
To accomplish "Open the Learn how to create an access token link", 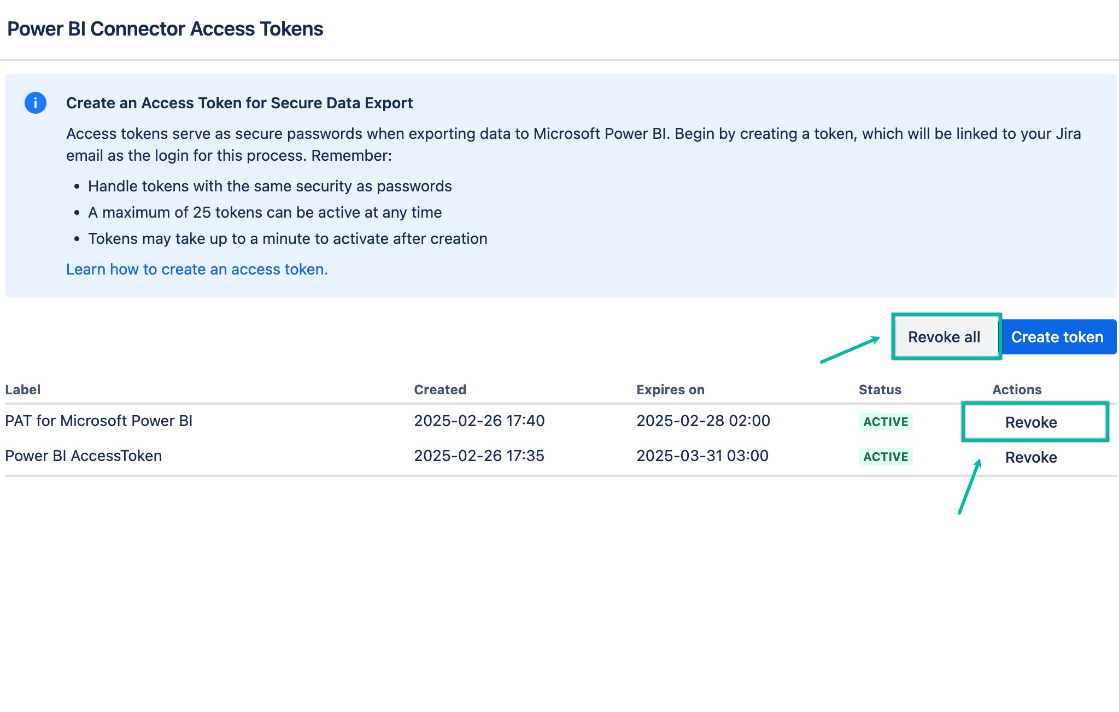I will coord(196,269).
